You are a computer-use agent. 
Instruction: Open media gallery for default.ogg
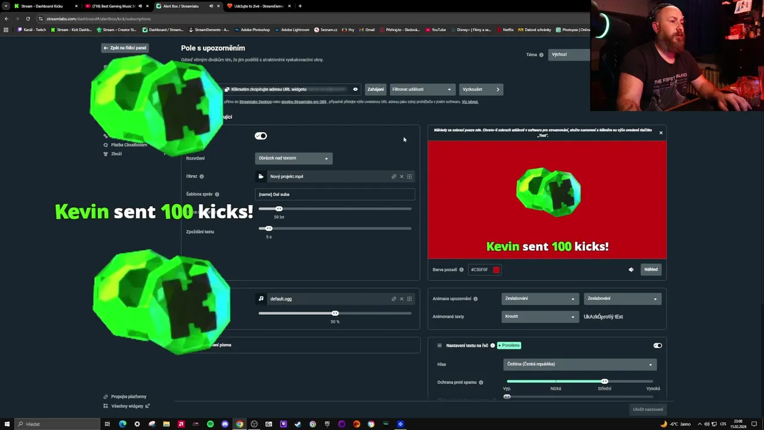[409, 299]
